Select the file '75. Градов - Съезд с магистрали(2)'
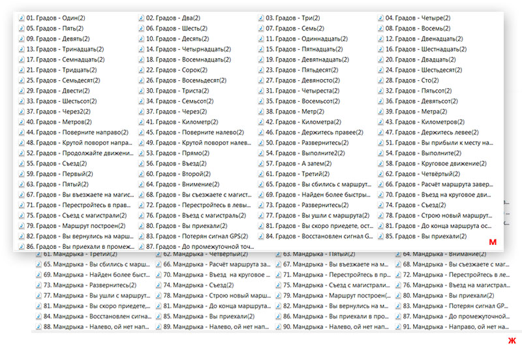Screen dimensions: 522x350 pyautogui.click(x=73, y=215)
